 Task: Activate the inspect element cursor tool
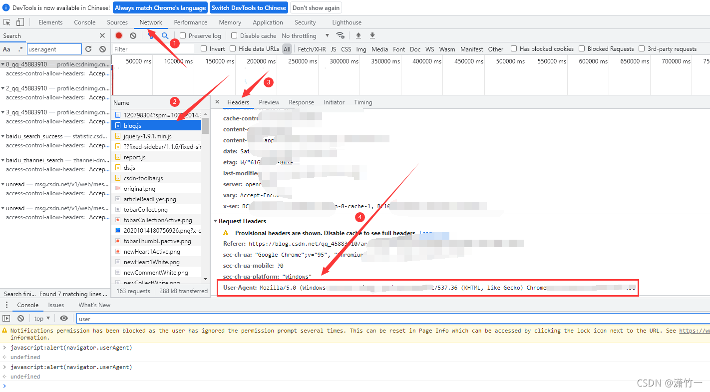7,22
